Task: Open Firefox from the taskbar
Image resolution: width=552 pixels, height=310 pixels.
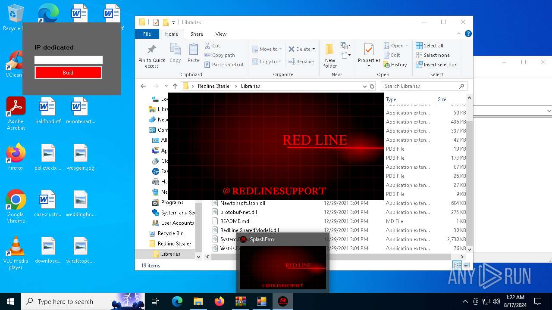Action: [x=219, y=301]
